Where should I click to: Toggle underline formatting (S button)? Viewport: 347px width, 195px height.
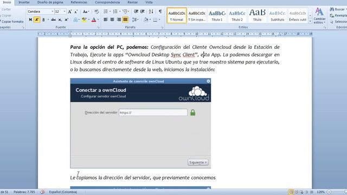pos(43,19)
